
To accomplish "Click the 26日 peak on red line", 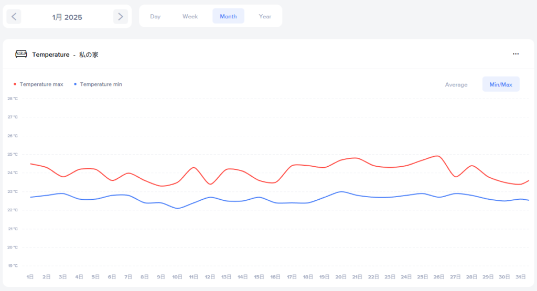I will pyautogui.click(x=438, y=156).
